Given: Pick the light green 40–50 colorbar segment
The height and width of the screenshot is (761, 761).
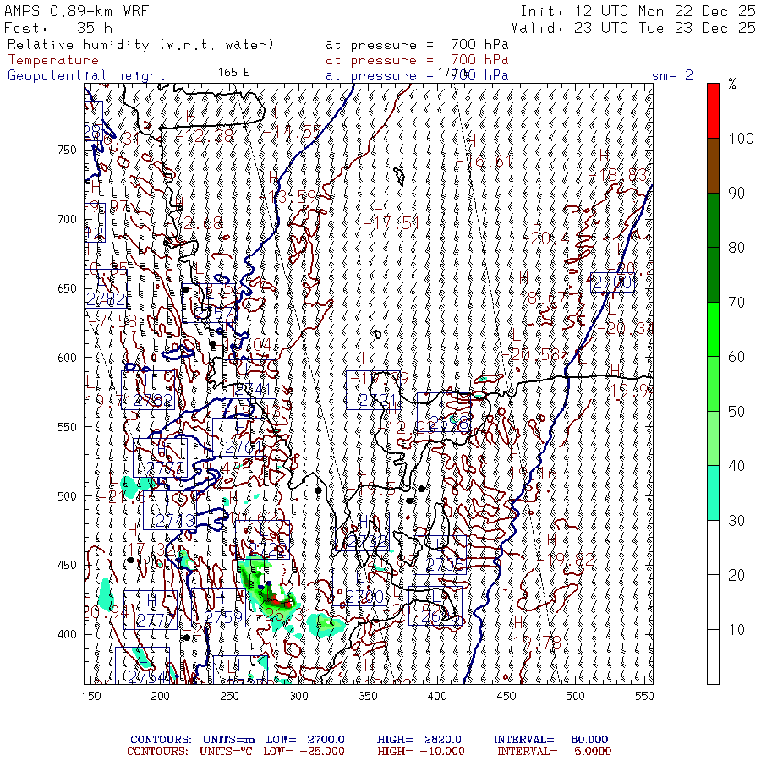Looking at the screenshot, I should pyautogui.click(x=713, y=439).
